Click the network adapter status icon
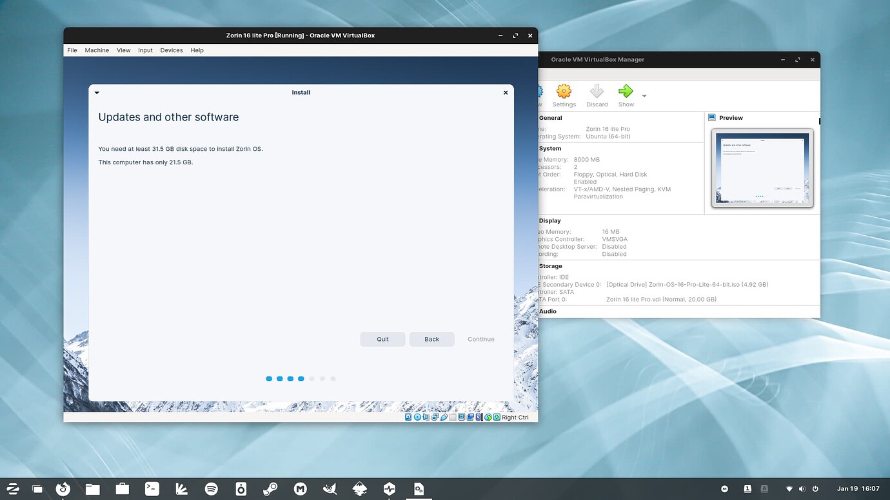 pos(435,417)
